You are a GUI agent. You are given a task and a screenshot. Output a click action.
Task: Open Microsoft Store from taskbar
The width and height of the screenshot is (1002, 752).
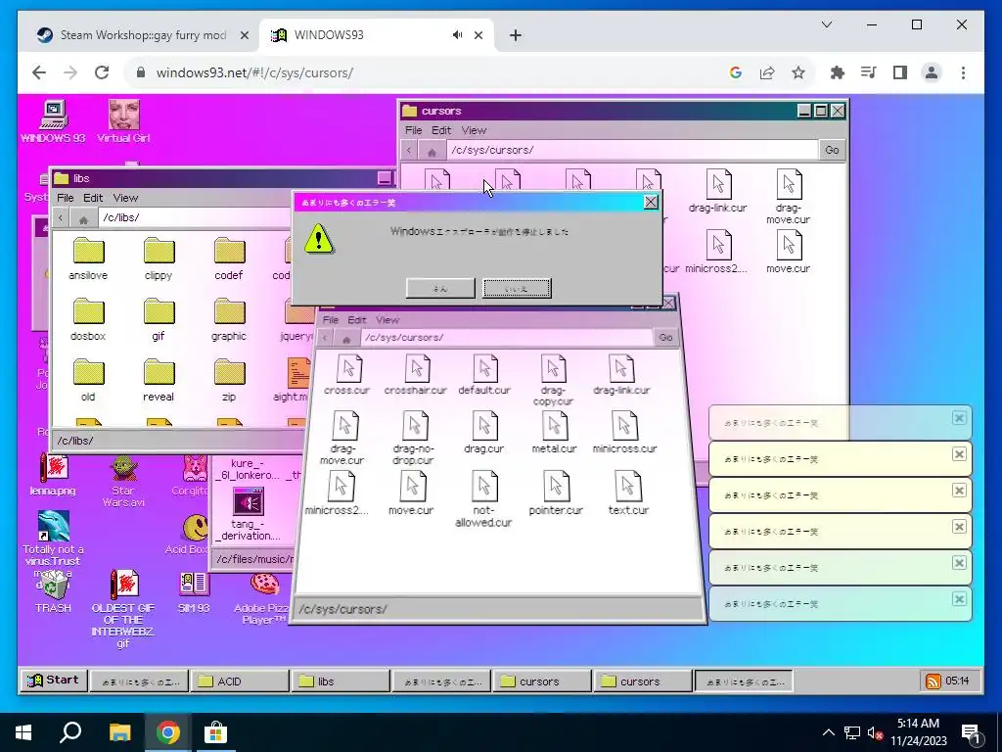click(x=216, y=732)
